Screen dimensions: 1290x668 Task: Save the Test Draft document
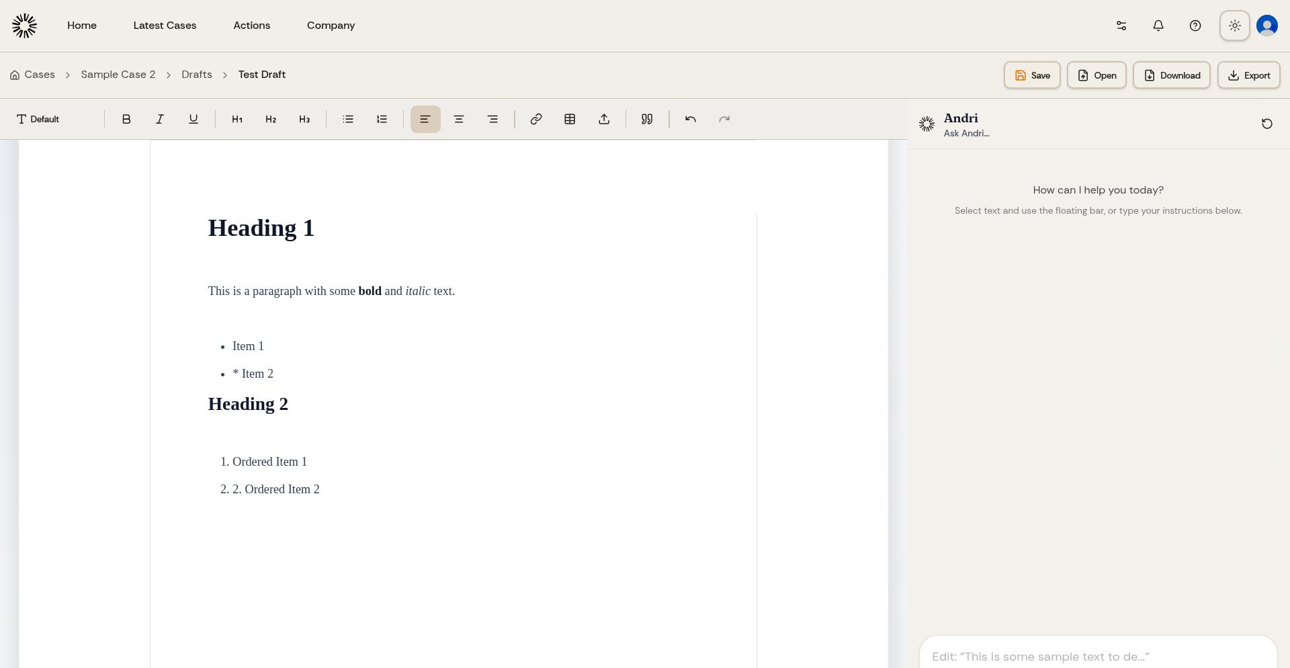1032,75
